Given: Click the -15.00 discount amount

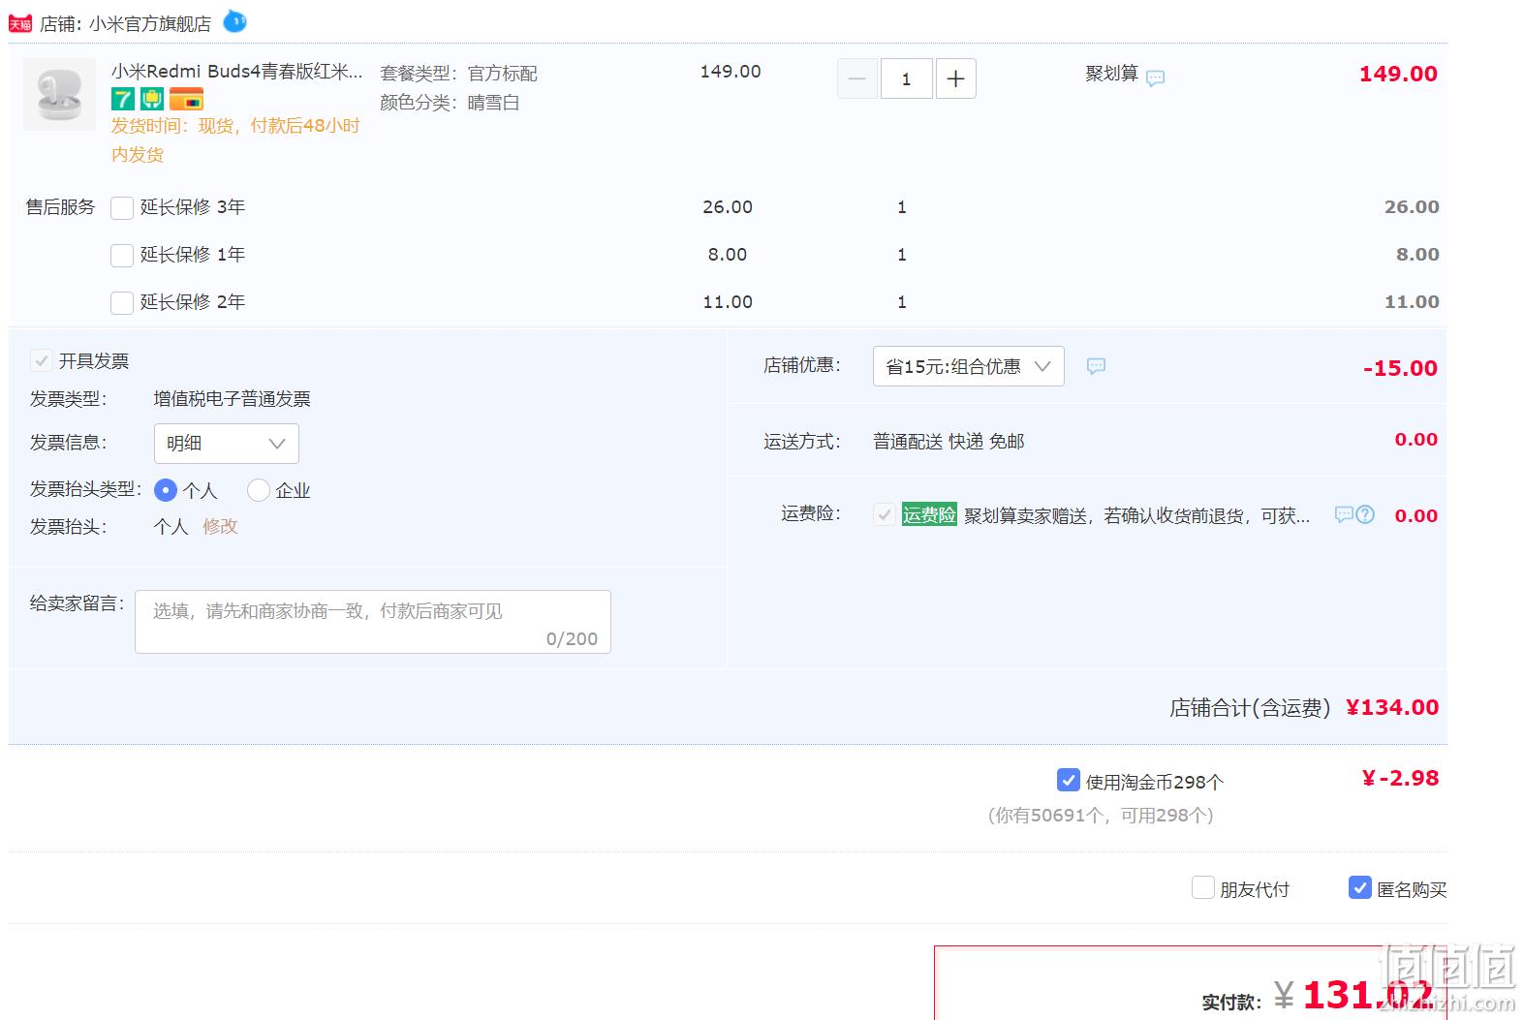Looking at the screenshot, I should pos(1400,368).
